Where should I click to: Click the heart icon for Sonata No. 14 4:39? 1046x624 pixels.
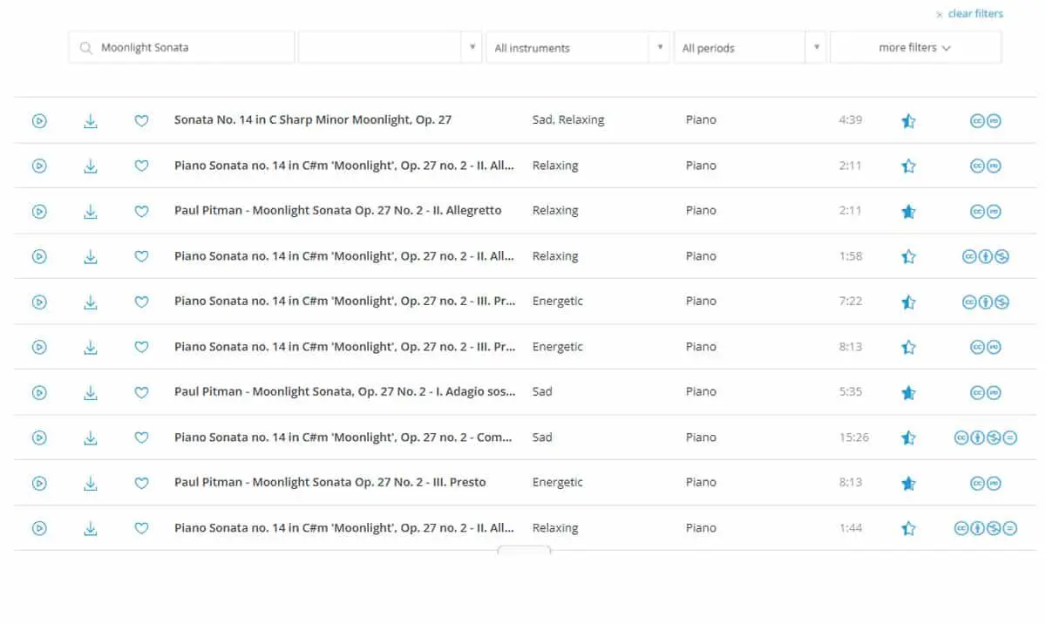click(x=141, y=121)
